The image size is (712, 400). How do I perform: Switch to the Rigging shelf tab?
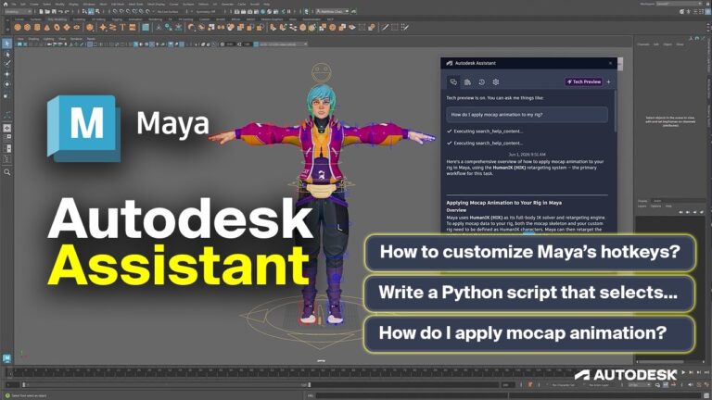tap(117, 19)
